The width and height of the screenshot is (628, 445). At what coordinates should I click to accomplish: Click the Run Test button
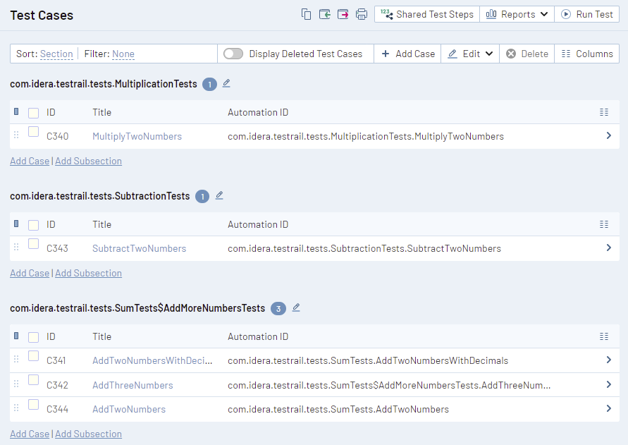pos(586,14)
